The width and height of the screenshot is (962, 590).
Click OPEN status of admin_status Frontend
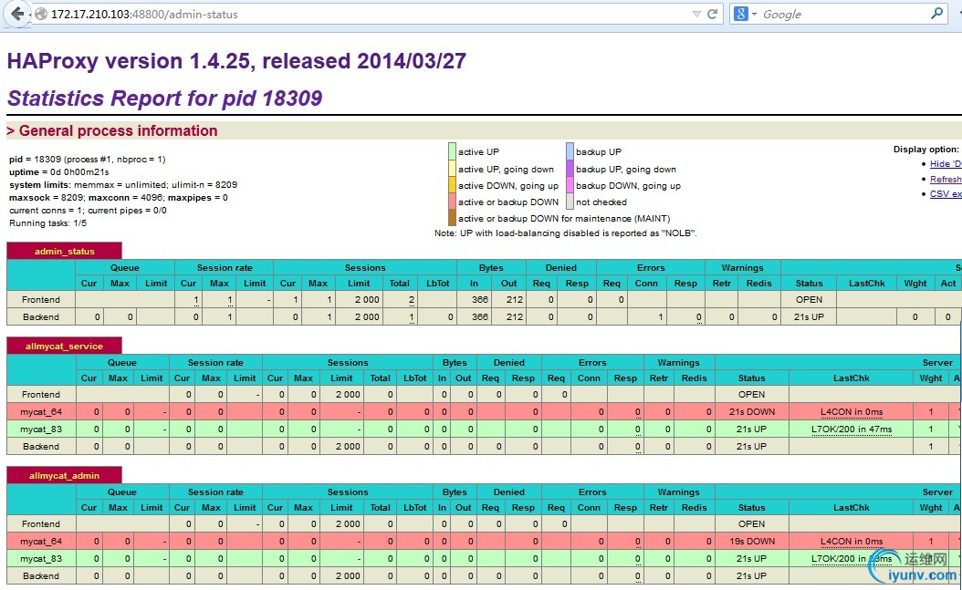pos(809,300)
